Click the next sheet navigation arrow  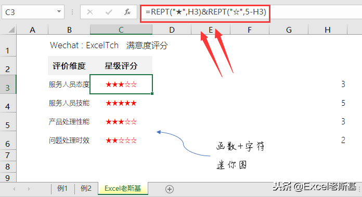click(x=29, y=189)
